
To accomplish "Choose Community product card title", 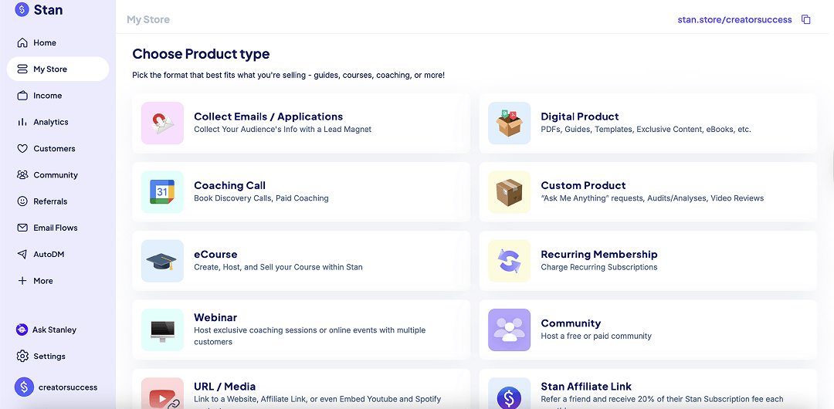I will click(571, 323).
